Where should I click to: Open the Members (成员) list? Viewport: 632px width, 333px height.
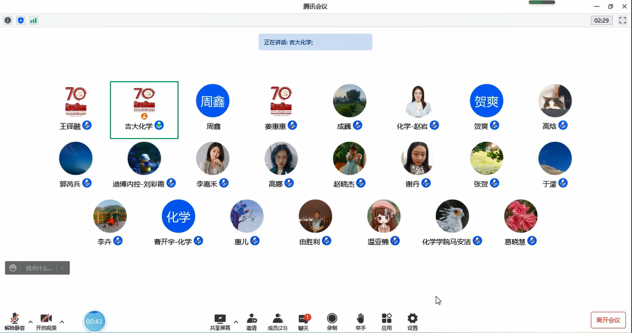click(278, 321)
